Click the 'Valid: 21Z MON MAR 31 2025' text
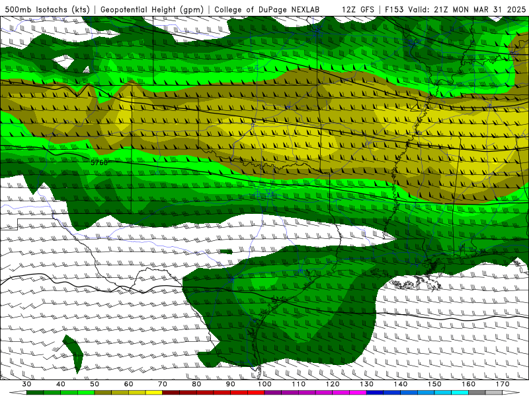The width and height of the screenshot is (529, 396). [x=467, y=9]
